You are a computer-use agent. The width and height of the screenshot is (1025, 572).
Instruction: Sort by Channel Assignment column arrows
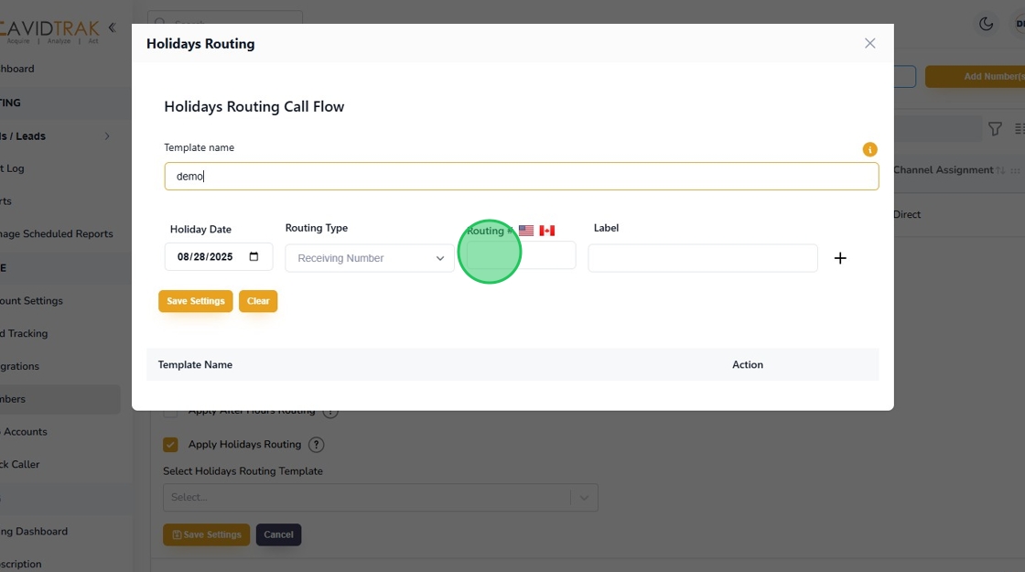[1000, 170]
